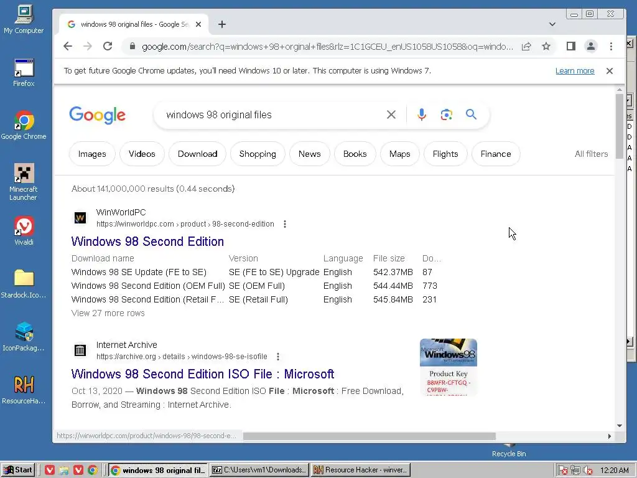Select the Maps filter chip
Viewport: 637px width, 478px height.
pyautogui.click(x=400, y=154)
